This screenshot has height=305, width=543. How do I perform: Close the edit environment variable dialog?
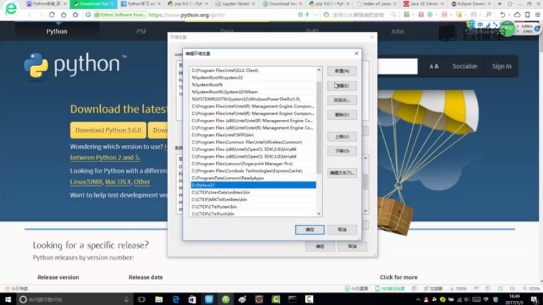(x=356, y=53)
